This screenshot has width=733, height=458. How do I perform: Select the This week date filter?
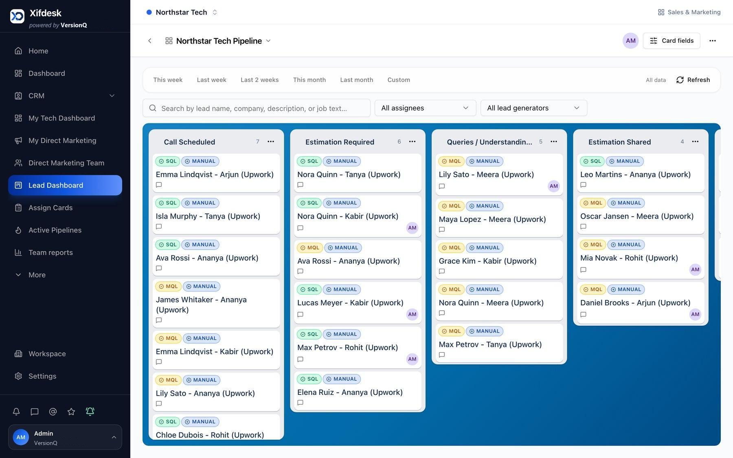(x=168, y=80)
